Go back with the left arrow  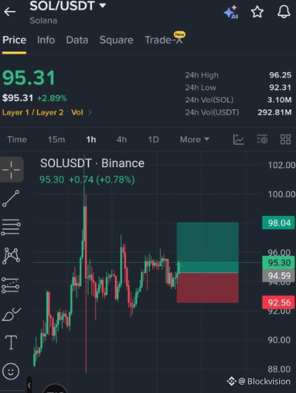coord(10,12)
